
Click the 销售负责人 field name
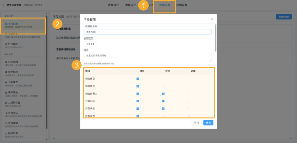91,94
